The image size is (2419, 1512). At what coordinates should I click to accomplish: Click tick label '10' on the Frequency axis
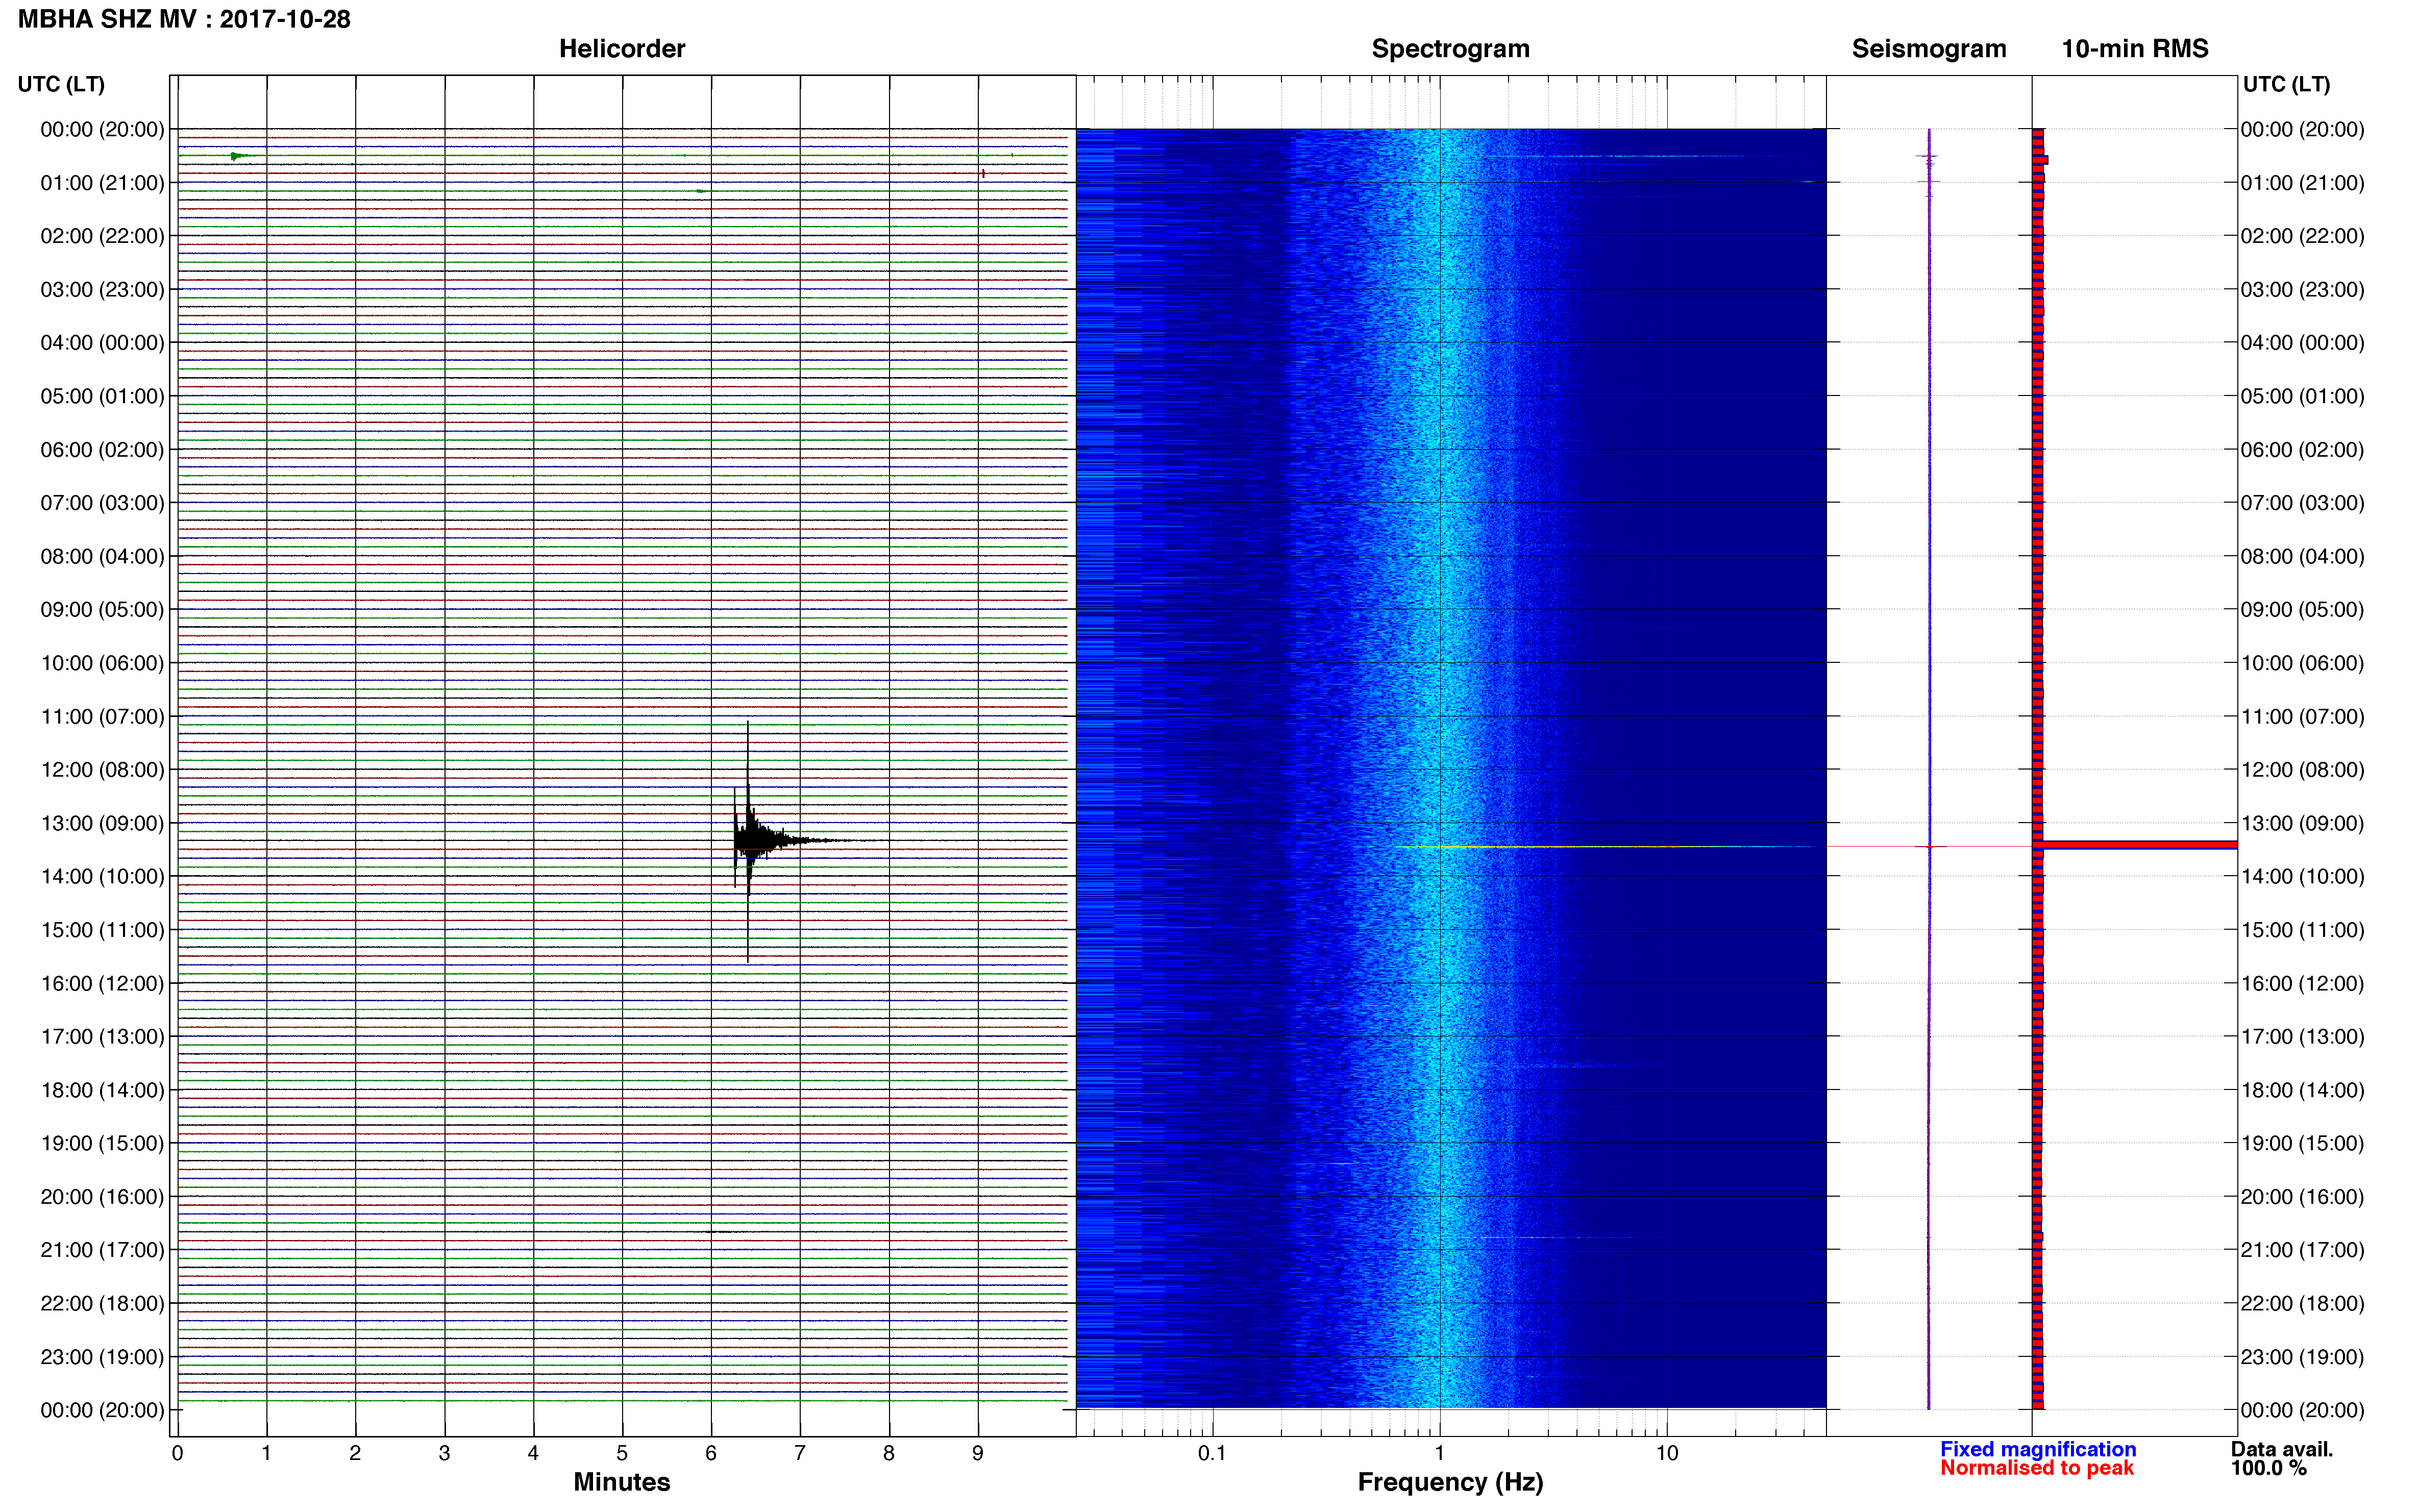1667,1453
